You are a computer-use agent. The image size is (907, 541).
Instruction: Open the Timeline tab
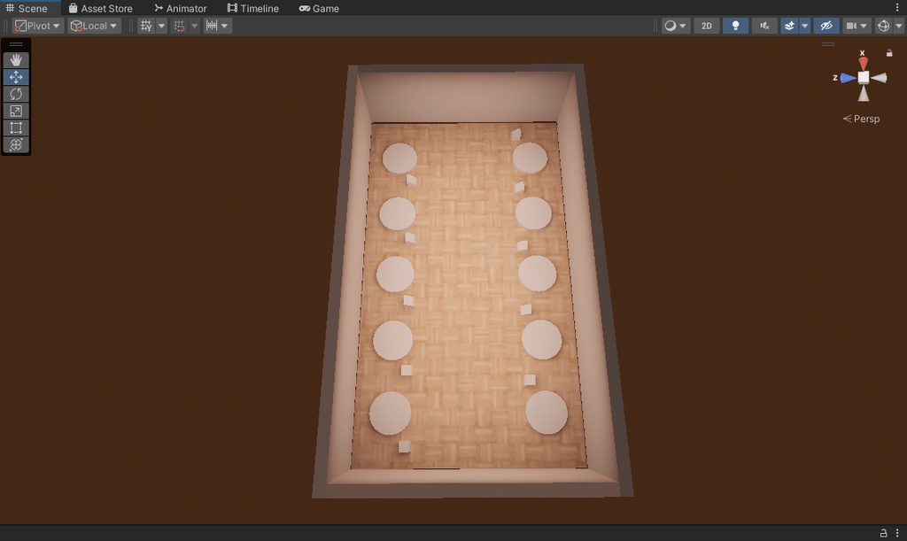coord(253,8)
